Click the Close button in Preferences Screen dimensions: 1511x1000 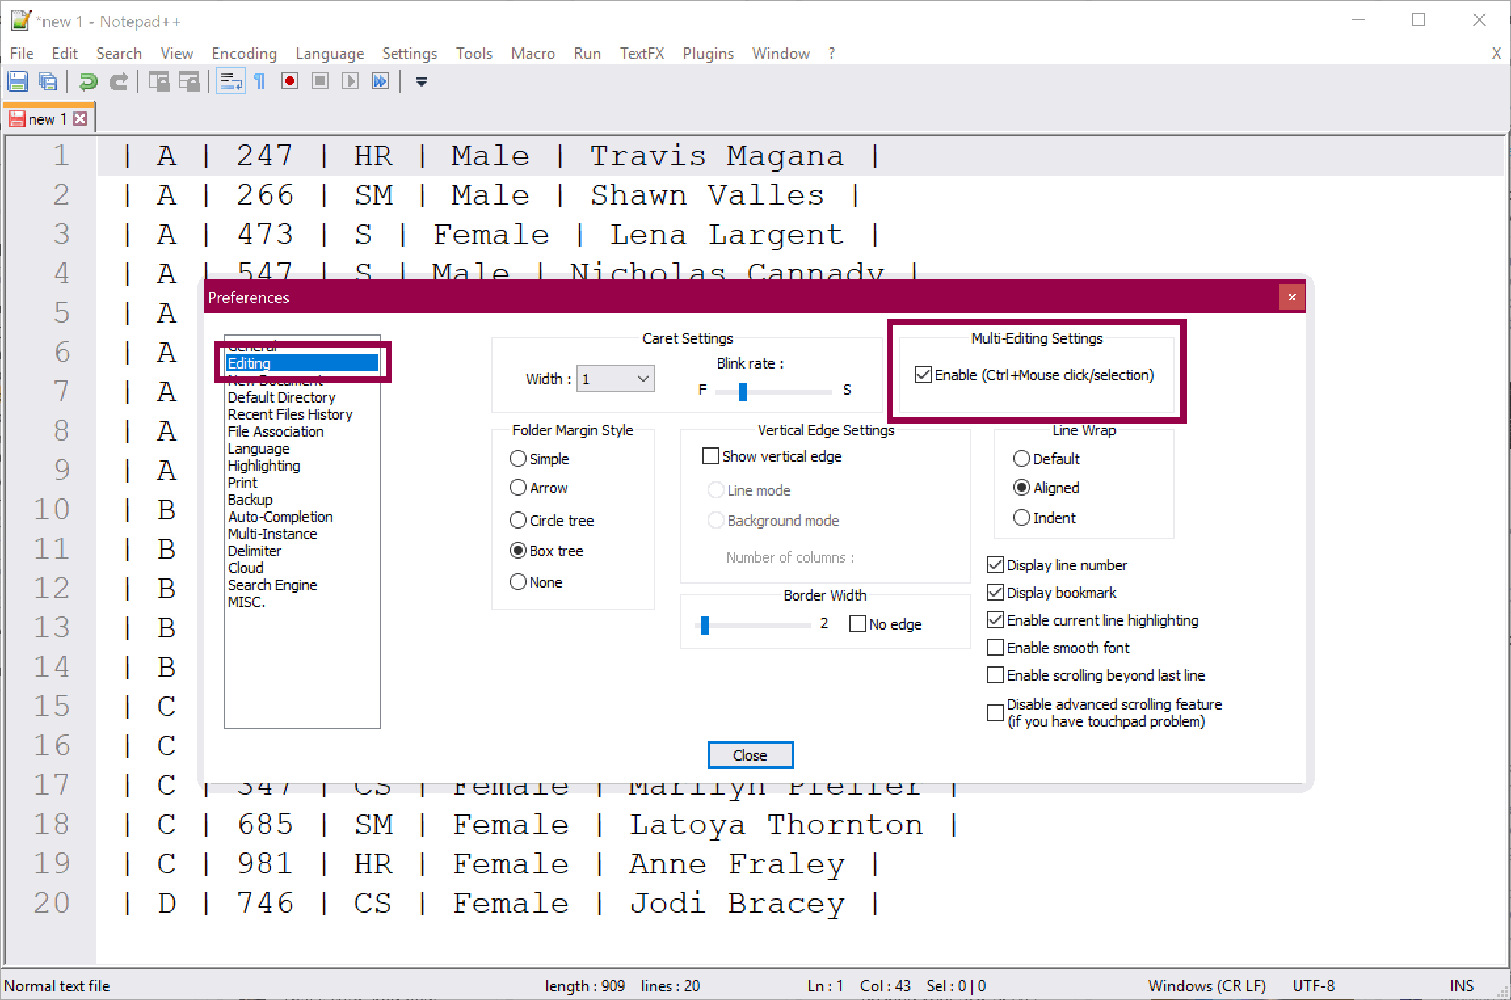point(750,755)
